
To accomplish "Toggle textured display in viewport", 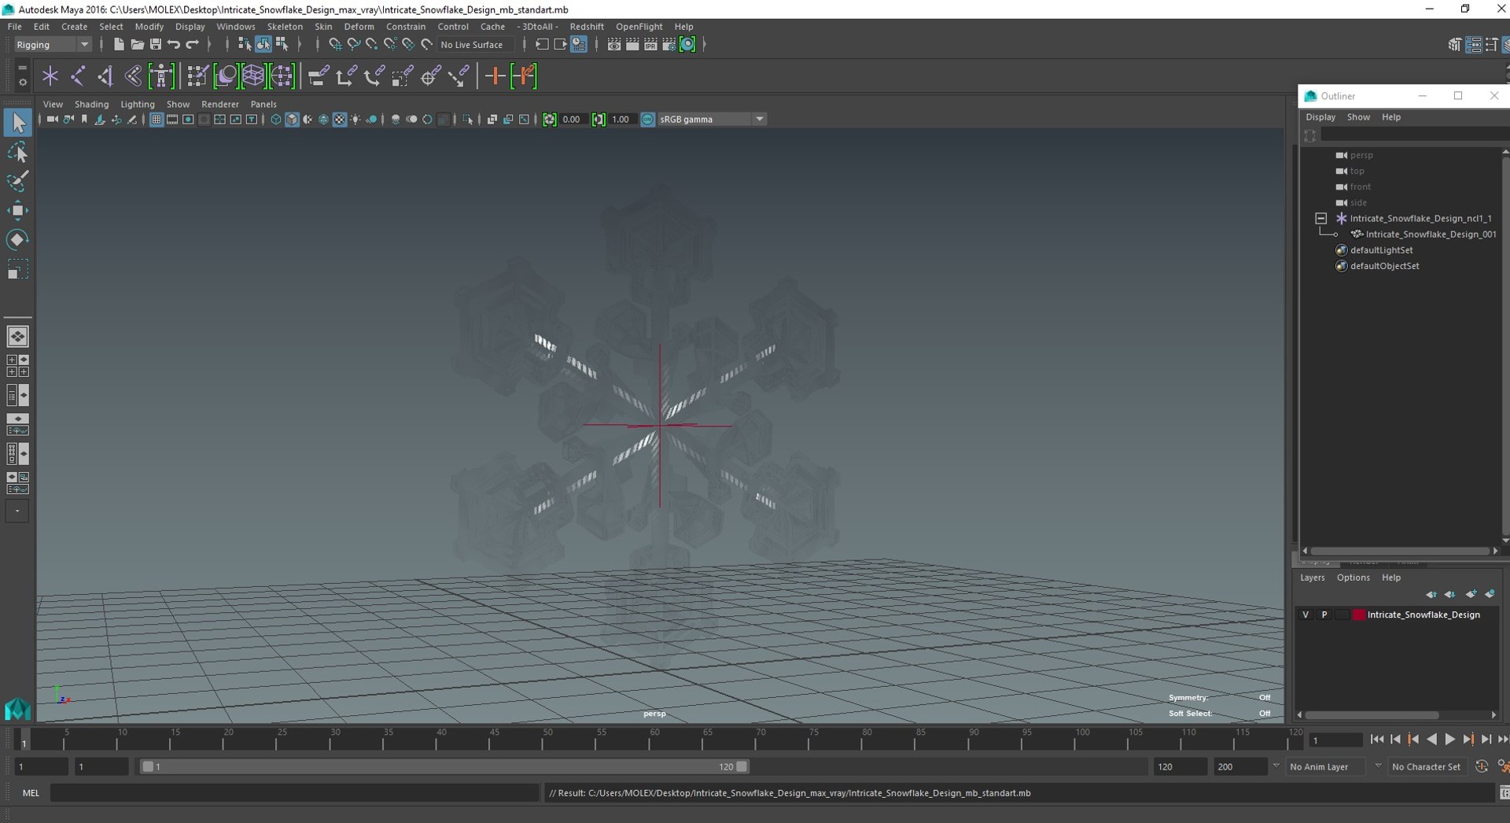I will click(x=340, y=120).
